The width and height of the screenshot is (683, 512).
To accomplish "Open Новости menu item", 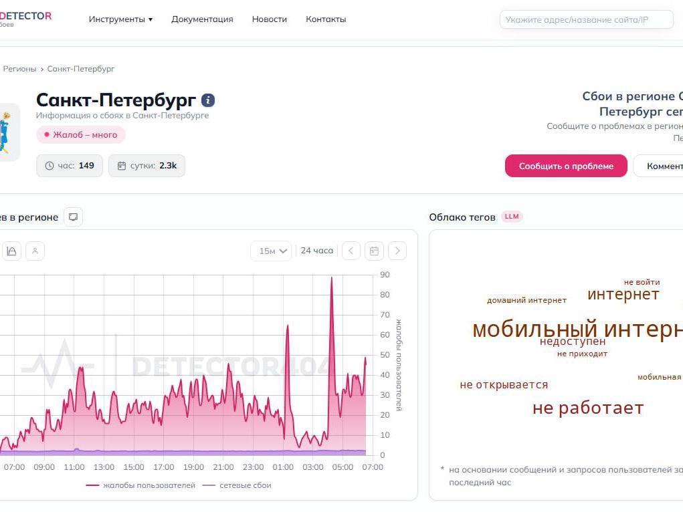I will pos(269,19).
